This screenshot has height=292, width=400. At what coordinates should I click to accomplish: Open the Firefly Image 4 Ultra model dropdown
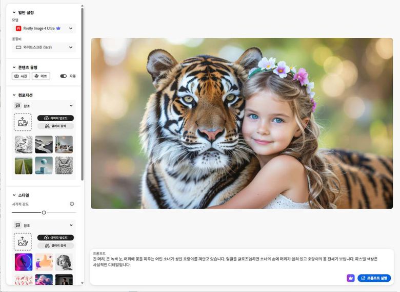(x=44, y=29)
